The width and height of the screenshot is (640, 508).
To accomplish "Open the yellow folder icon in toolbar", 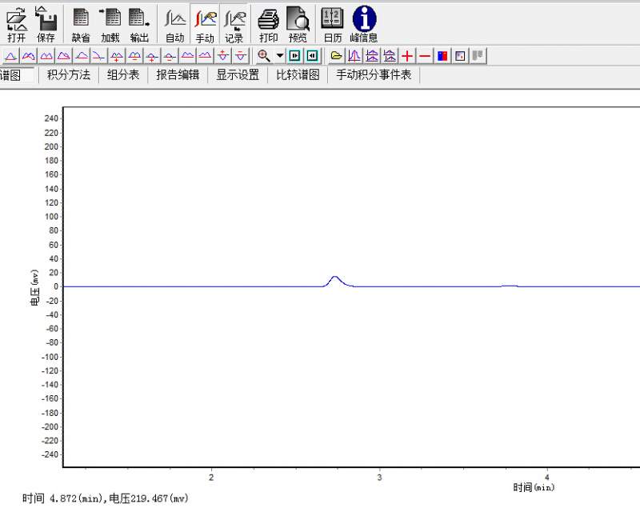I will point(336,56).
